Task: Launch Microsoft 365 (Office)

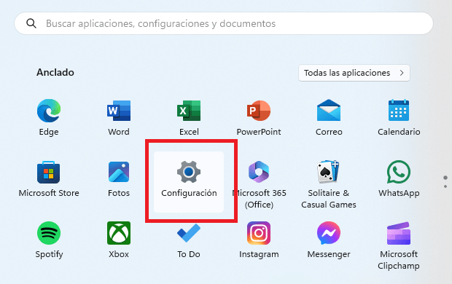Action: pos(259,172)
